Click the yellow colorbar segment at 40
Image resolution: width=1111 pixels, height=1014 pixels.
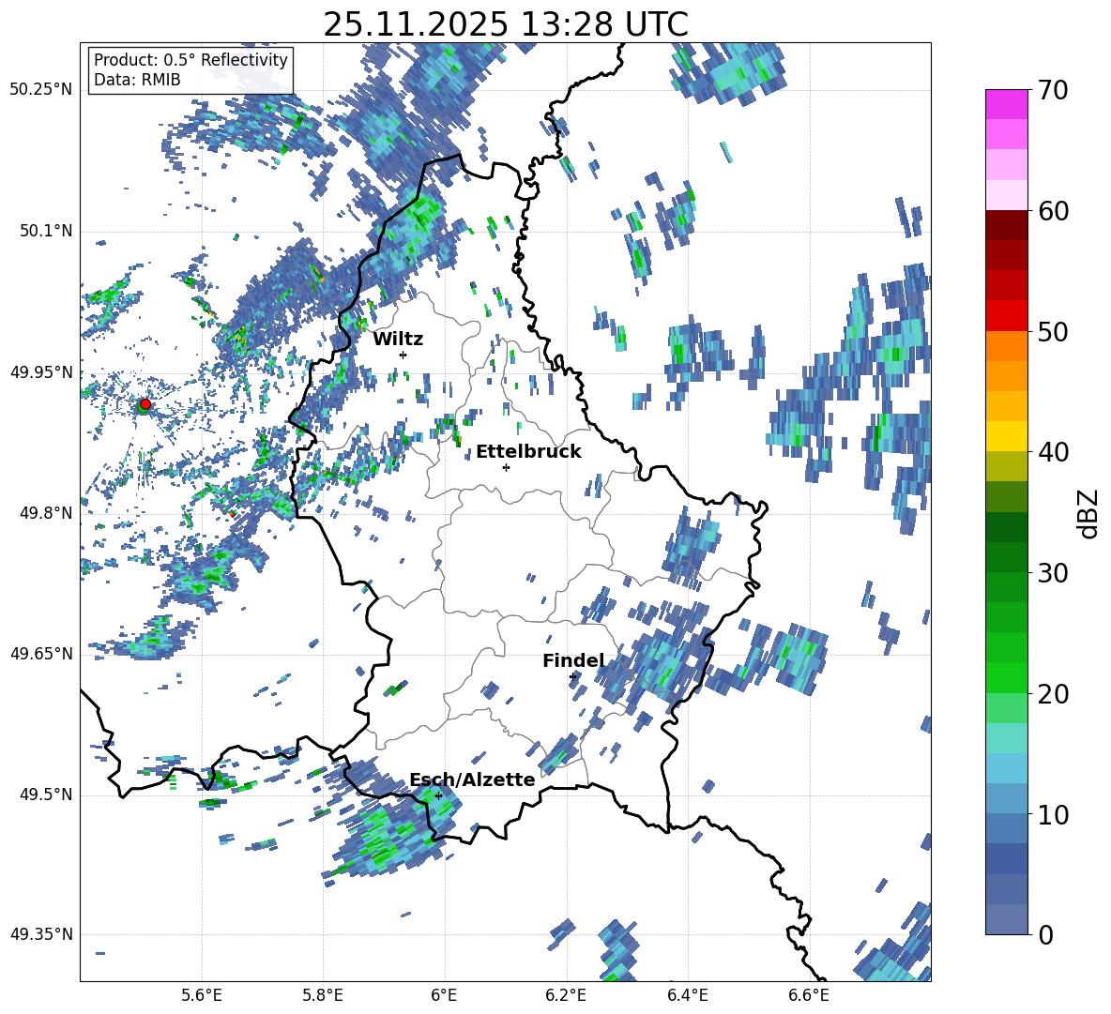click(1006, 436)
